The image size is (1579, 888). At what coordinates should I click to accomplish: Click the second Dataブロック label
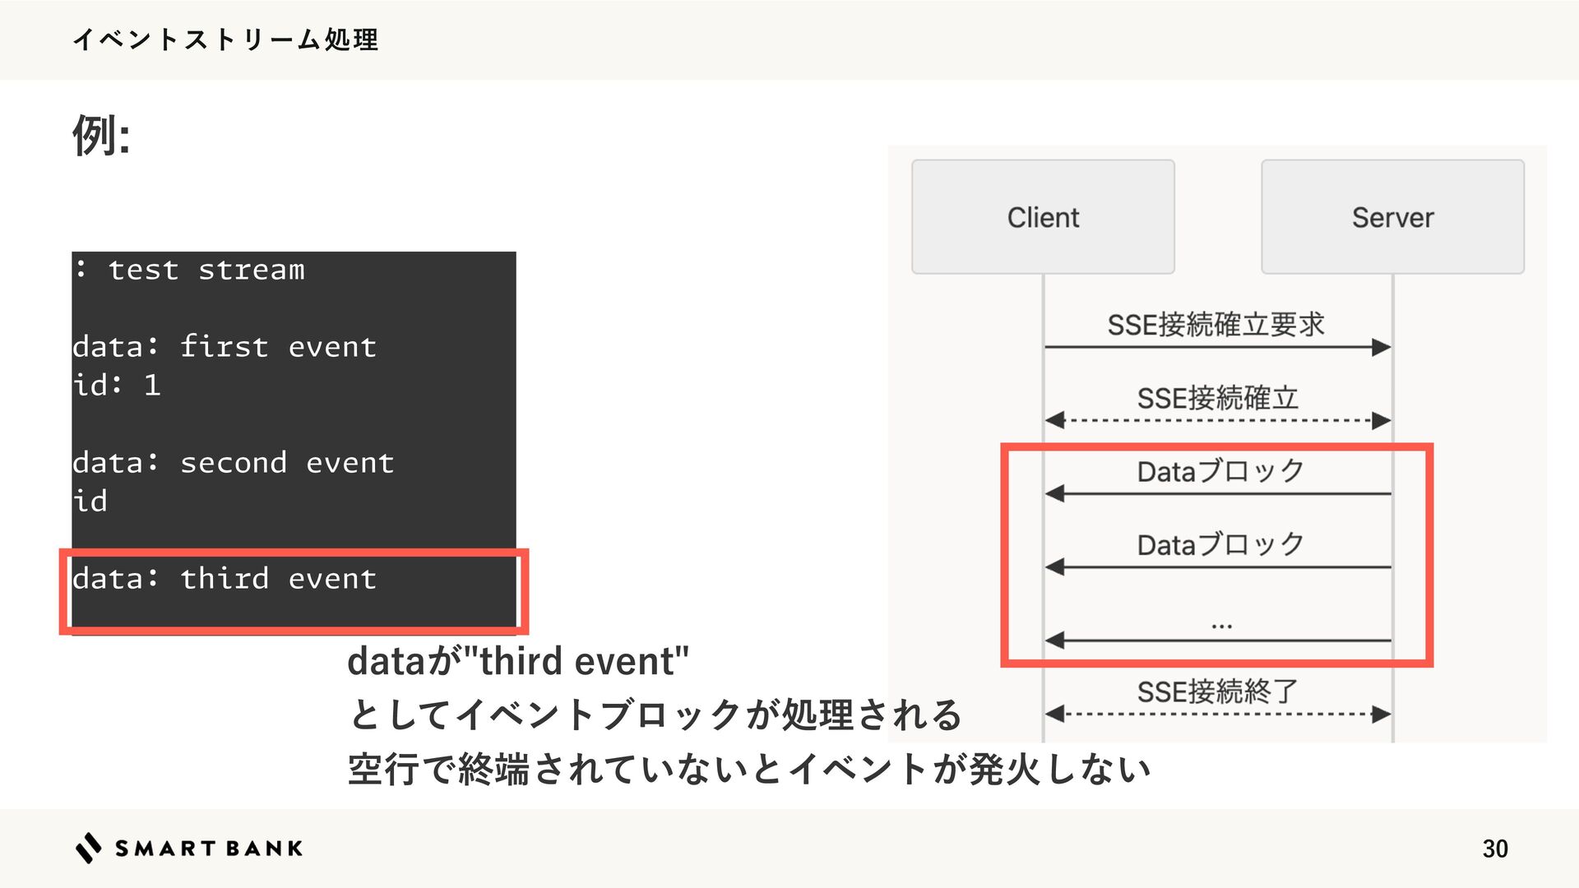click(x=1220, y=544)
